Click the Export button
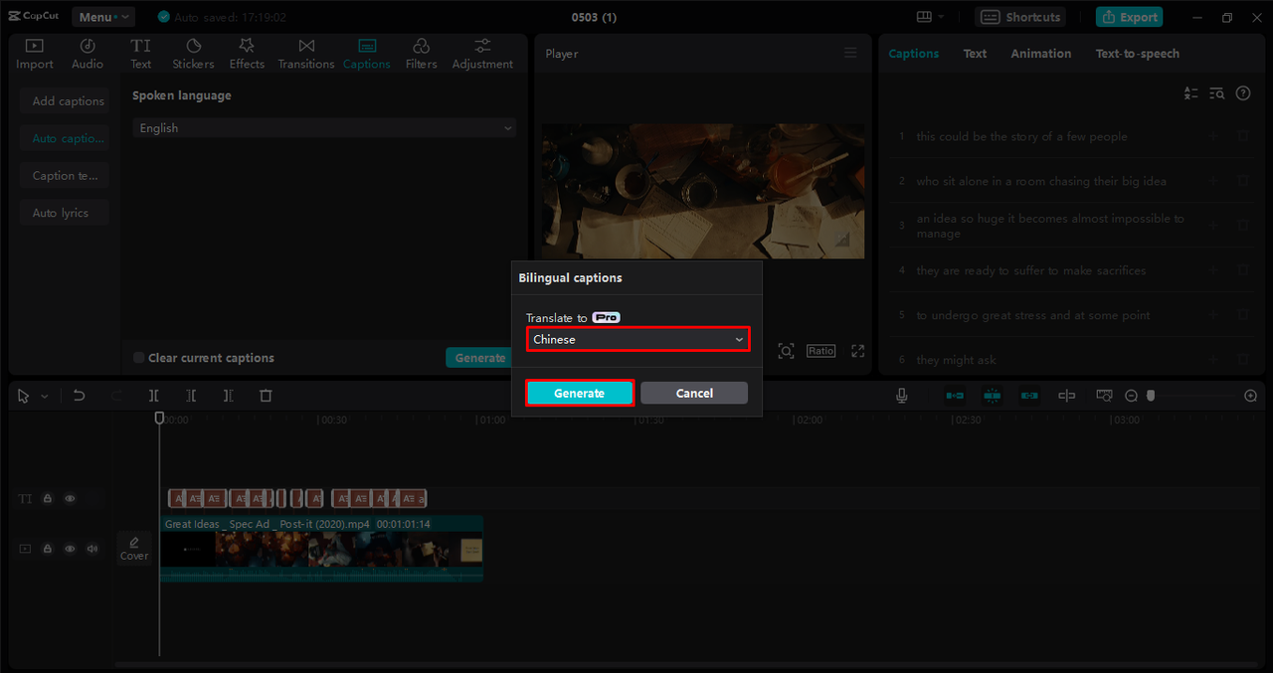 click(x=1129, y=17)
